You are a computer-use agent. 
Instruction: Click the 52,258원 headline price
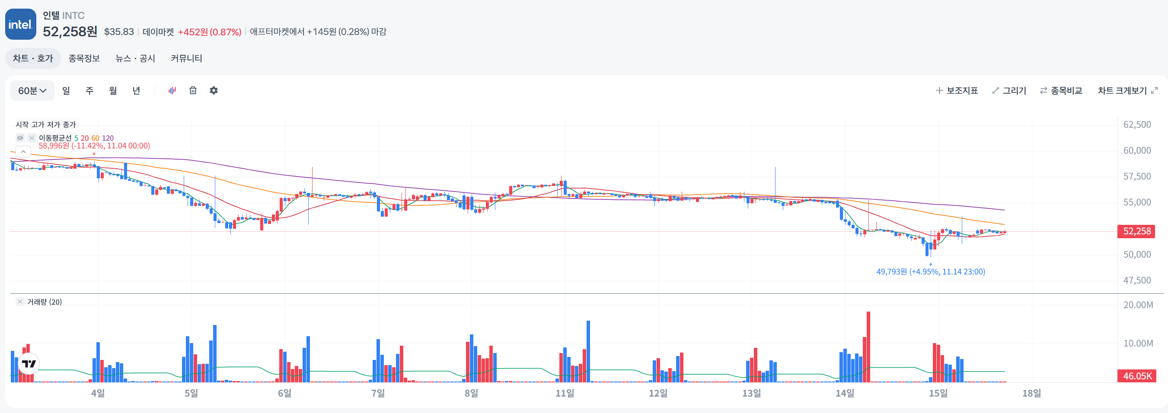click(70, 31)
